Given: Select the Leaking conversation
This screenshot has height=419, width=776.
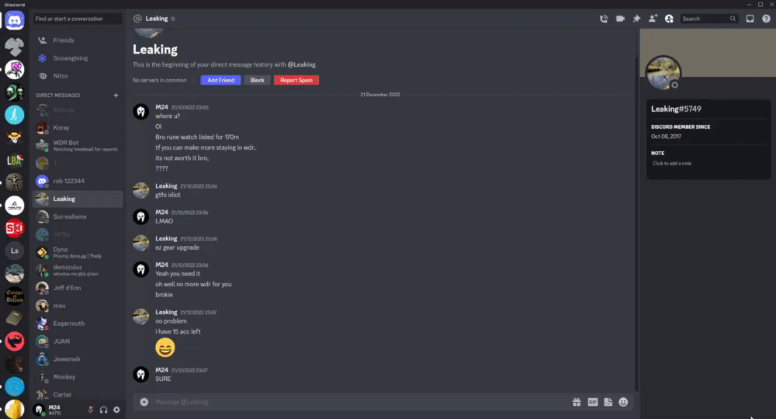Looking at the screenshot, I should (x=78, y=199).
